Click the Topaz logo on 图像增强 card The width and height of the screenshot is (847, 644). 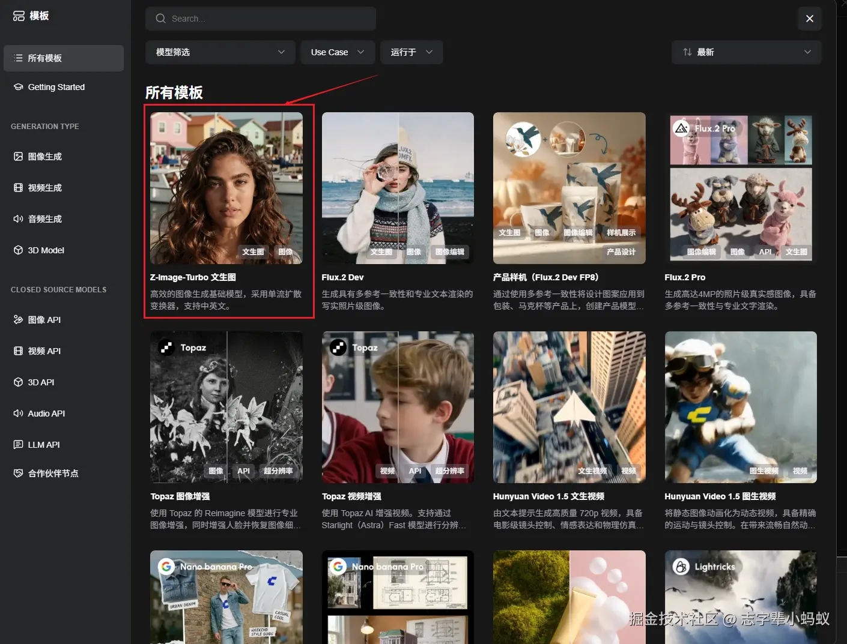pyautogui.click(x=166, y=348)
